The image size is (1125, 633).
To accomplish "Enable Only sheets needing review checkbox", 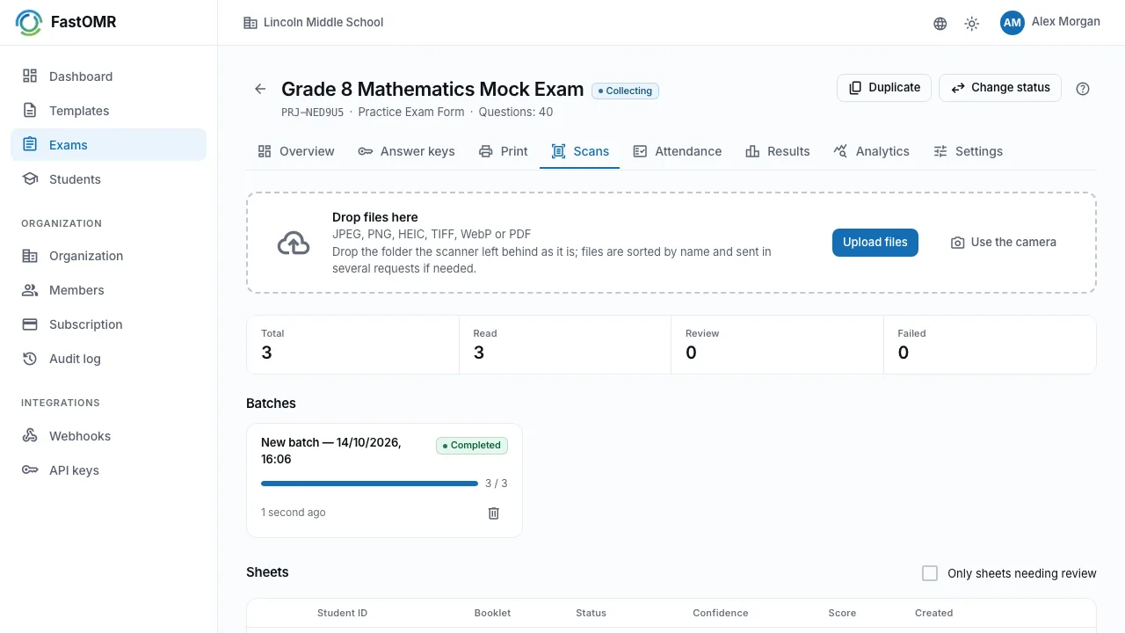I will coord(930,573).
